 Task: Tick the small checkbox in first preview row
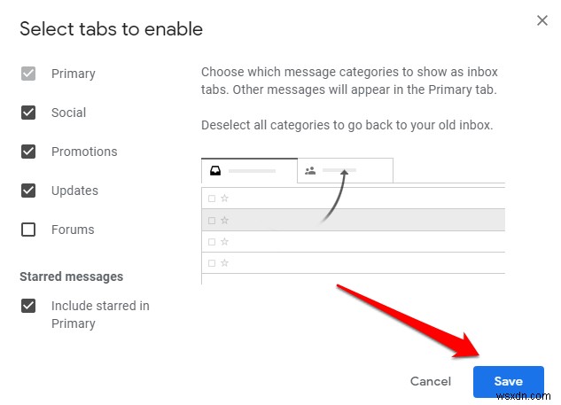point(211,199)
